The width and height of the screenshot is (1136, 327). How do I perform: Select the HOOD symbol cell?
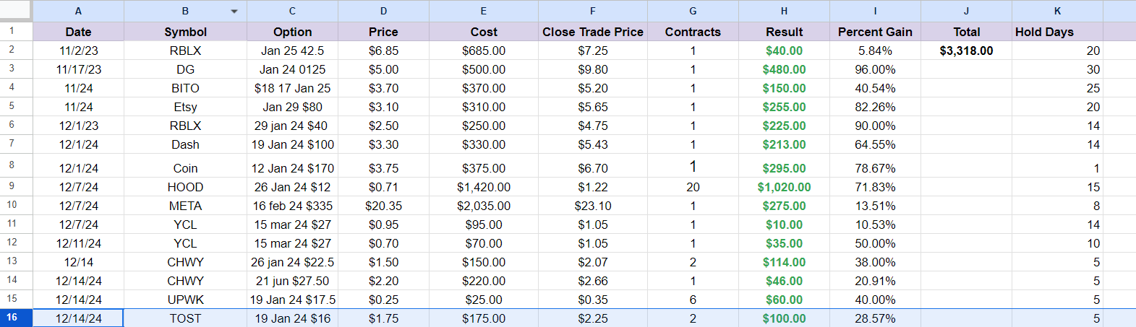click(185, 187)
